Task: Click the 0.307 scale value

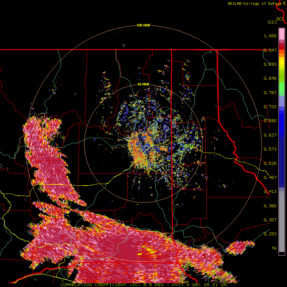Action: pyautogui.click(x=270, y=220)
